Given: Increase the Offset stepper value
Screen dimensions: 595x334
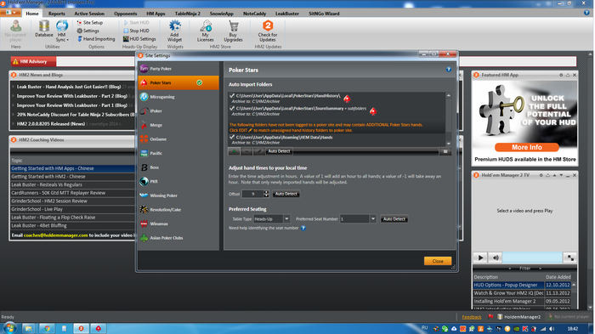Looking at the screenshot, I should pyautogui.click(x=266, y=192).
